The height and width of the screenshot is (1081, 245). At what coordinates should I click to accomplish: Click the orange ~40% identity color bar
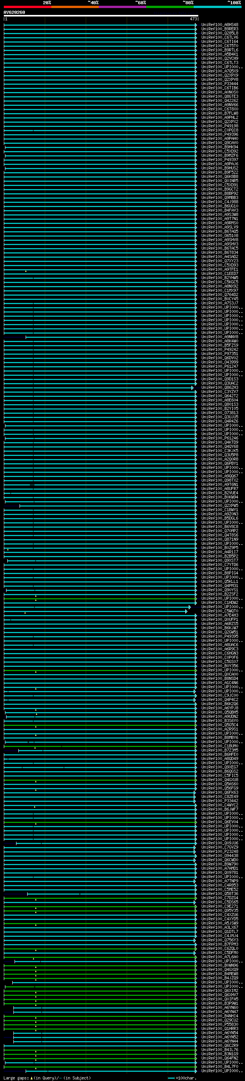[x=75, y=7]
